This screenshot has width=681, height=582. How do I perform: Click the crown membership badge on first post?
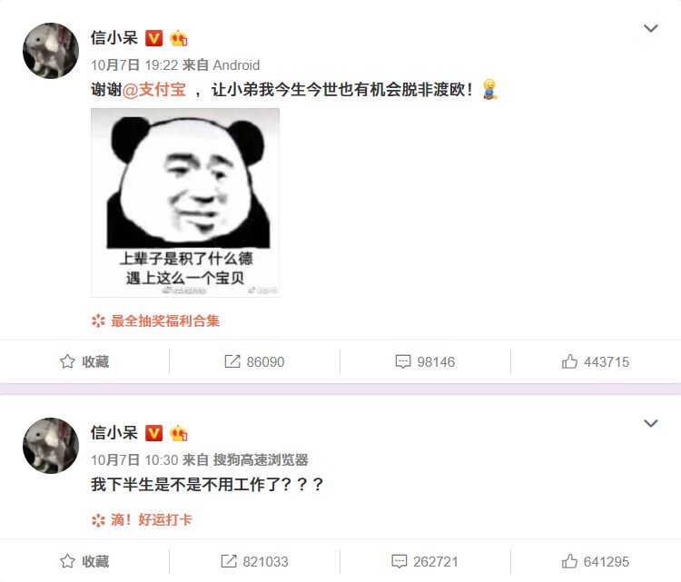pos(179,38)
